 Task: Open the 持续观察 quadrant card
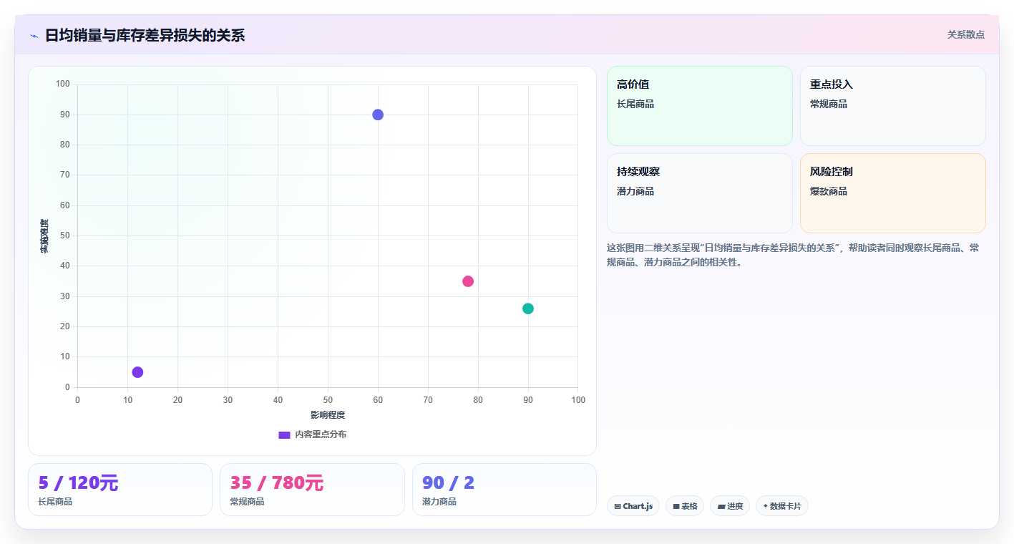[700, 193]
